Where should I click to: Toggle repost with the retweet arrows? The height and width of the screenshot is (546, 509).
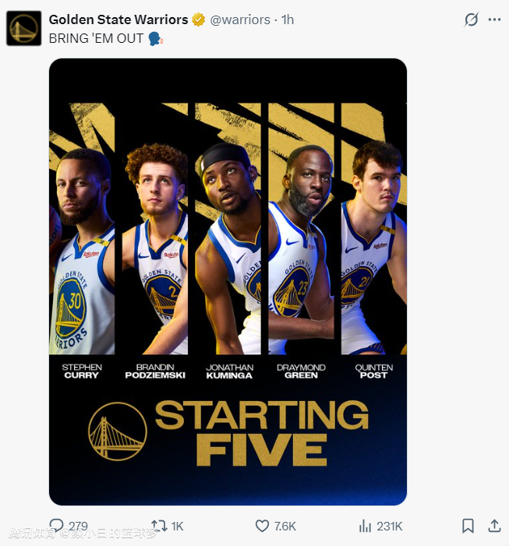[x=158, y=526]
